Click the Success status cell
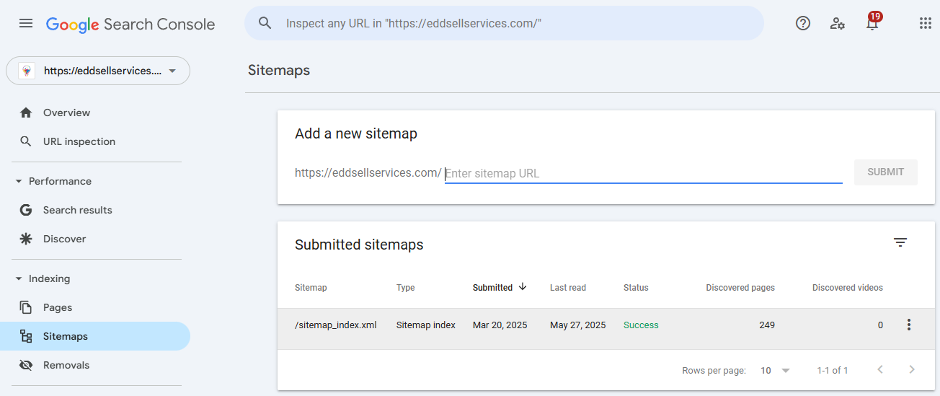 (x=641, y=325)
